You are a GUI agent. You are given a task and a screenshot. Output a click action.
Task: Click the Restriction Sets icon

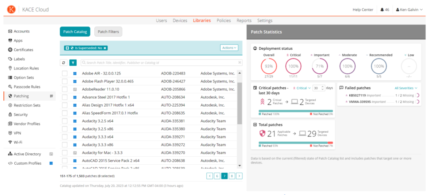tap(10, 105)
